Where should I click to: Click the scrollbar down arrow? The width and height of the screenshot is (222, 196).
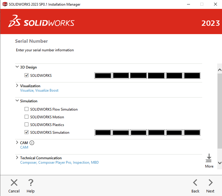220,163
